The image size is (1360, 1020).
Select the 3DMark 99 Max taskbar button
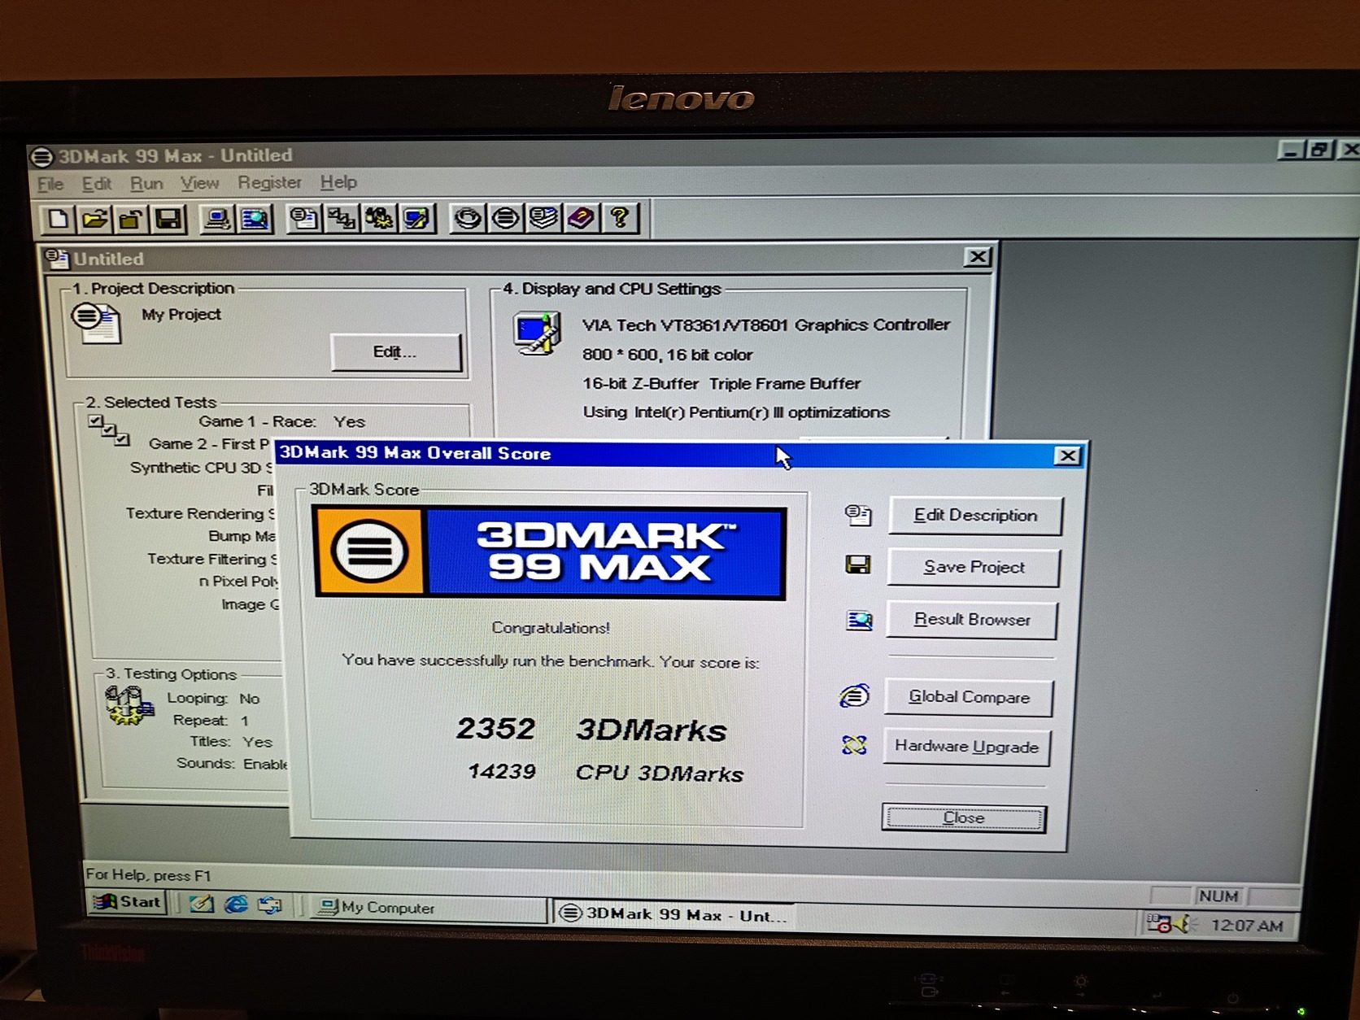click(673, 914)
